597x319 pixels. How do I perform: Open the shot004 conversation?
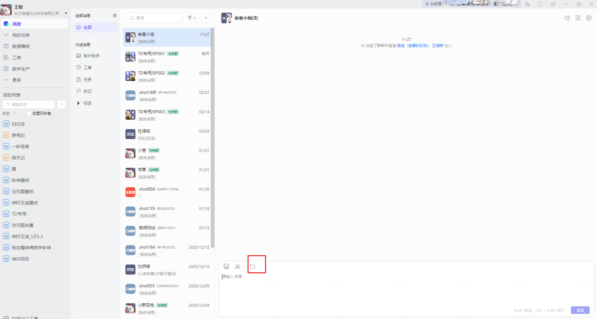[x=167, y=193]
